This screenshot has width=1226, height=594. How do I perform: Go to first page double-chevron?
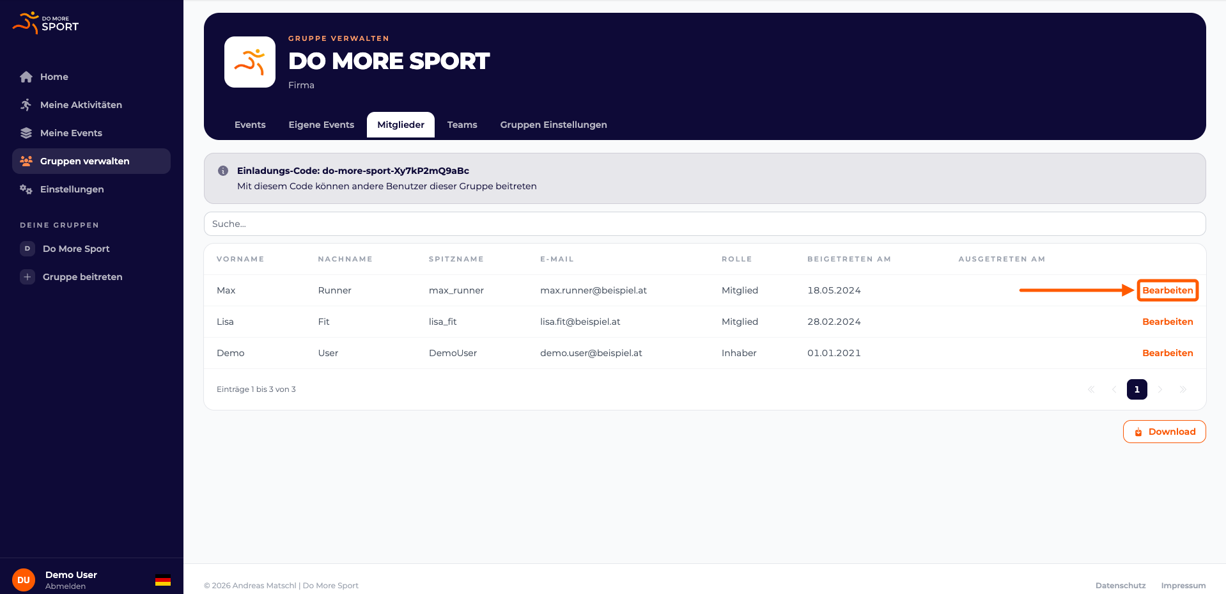[x=1091, y=389]
